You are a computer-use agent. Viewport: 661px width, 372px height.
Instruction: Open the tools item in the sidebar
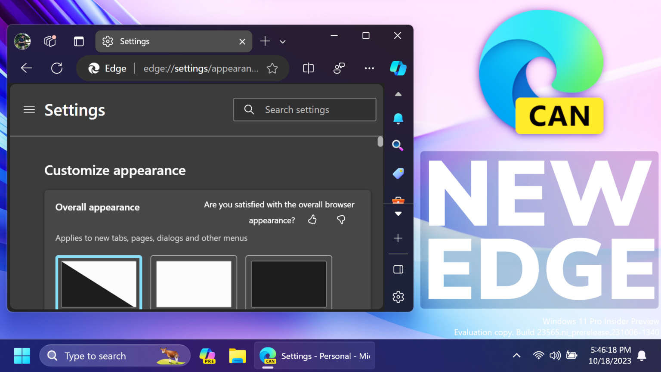point(398,200)
